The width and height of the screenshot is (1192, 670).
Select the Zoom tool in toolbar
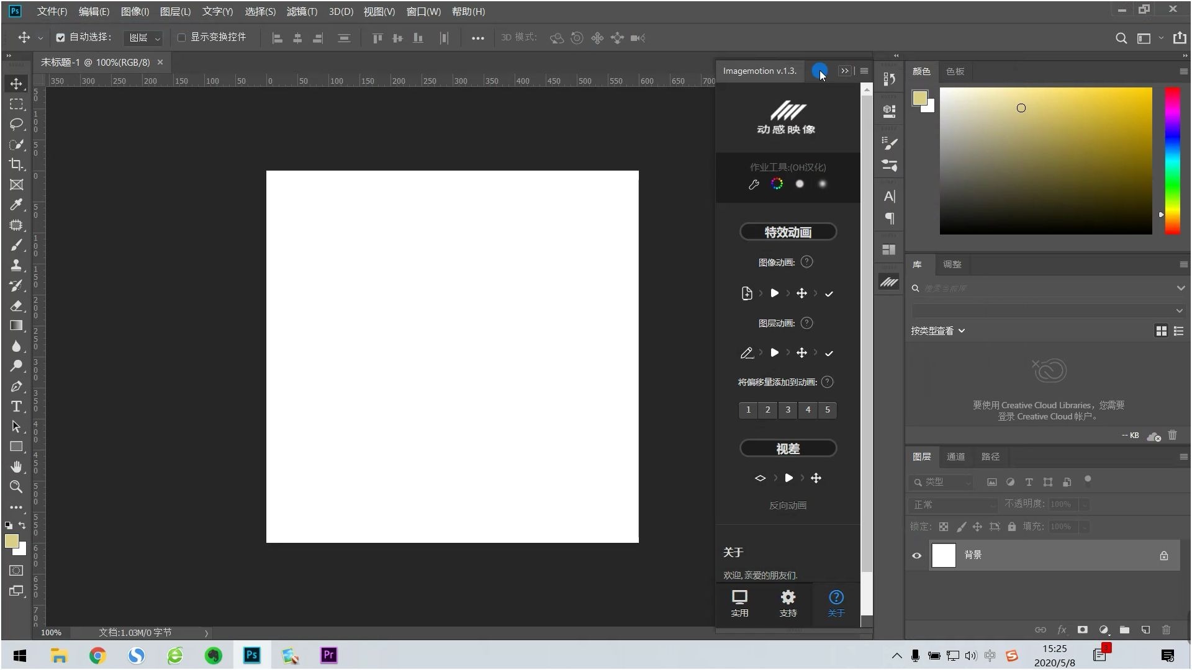(16, 487)
